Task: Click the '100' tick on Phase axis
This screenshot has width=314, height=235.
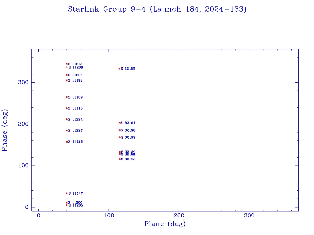Action: (x=23, y=166)
